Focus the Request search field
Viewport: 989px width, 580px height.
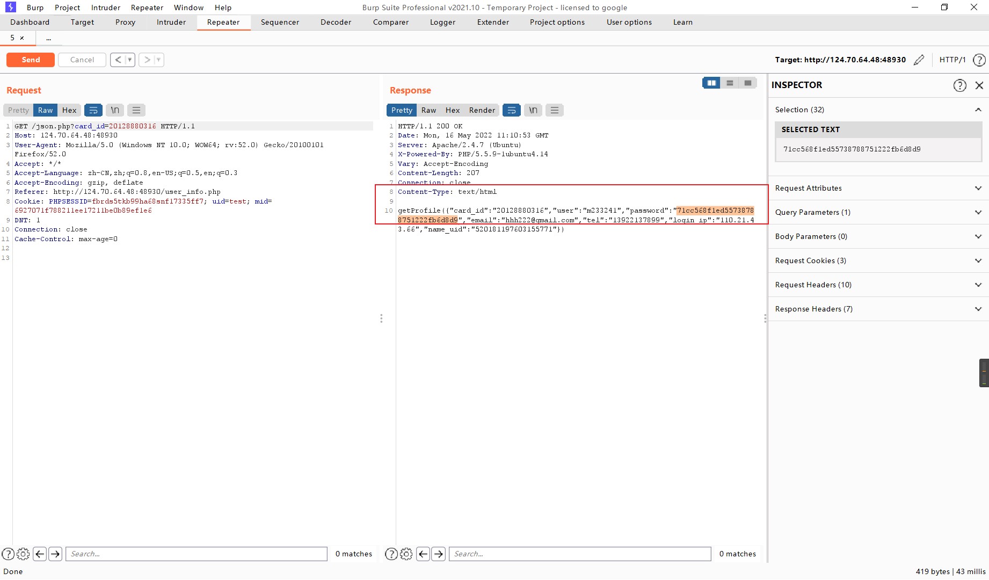(x=197, y=554)
